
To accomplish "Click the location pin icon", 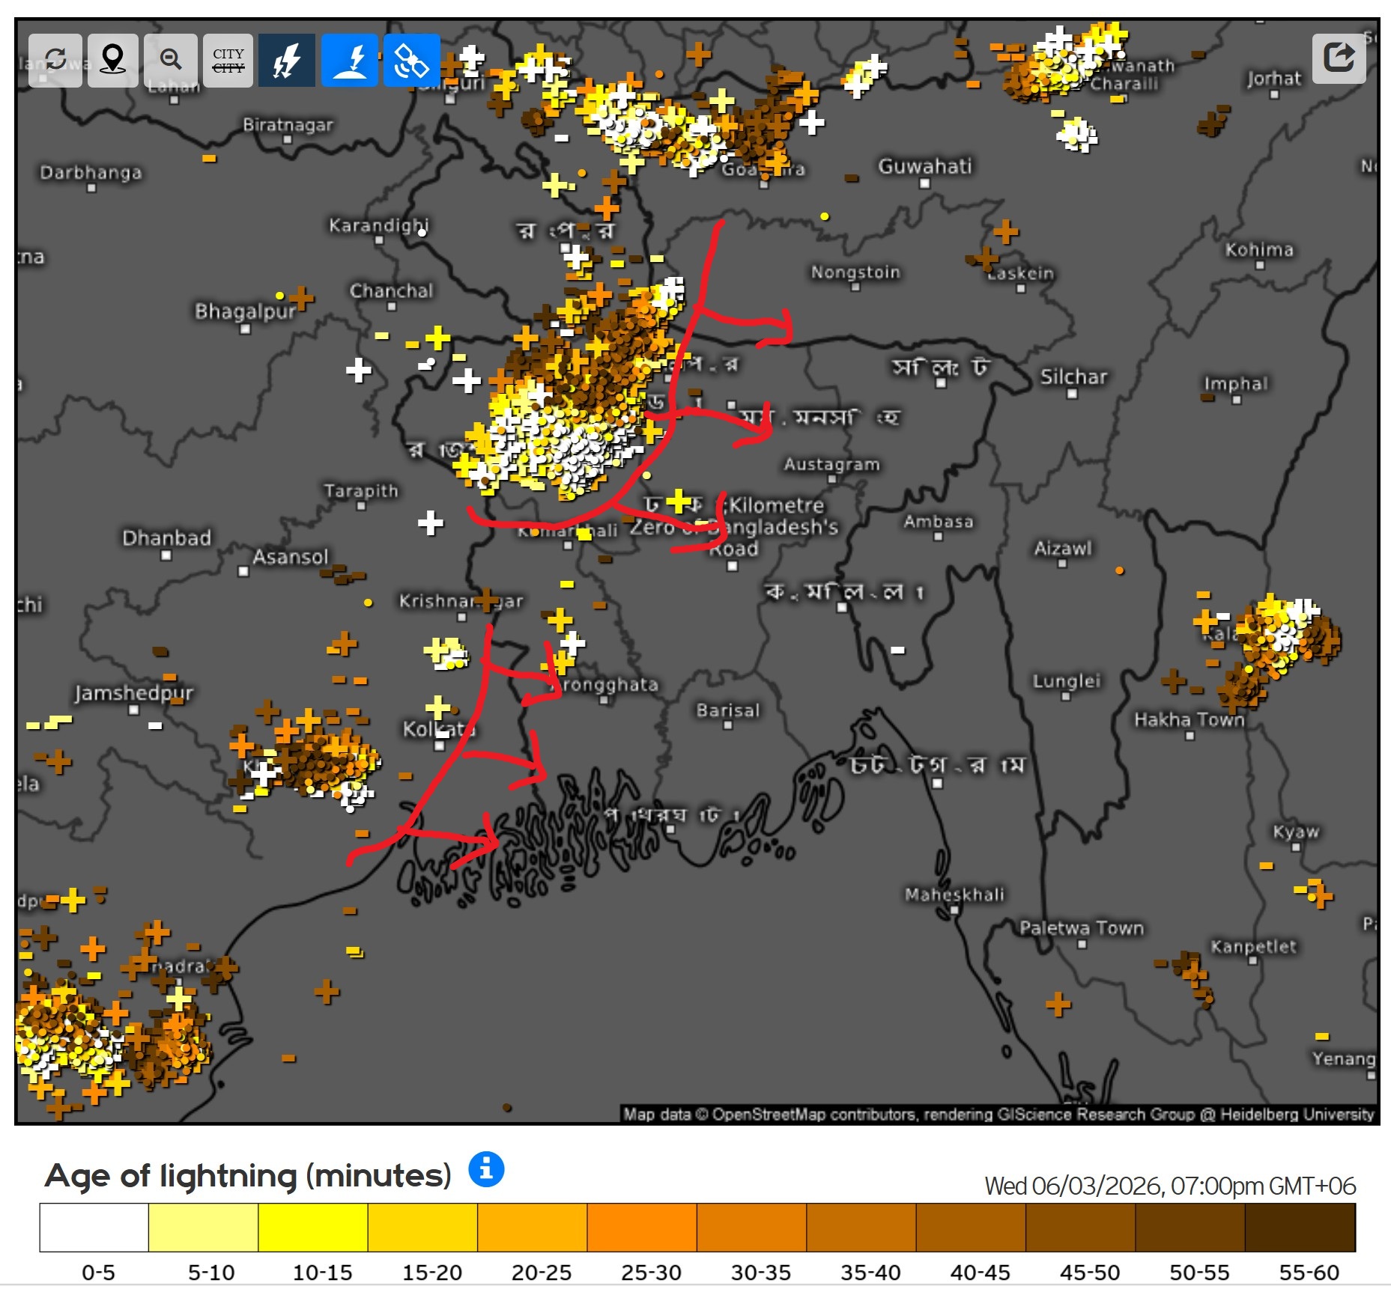I will pos(113,60).
